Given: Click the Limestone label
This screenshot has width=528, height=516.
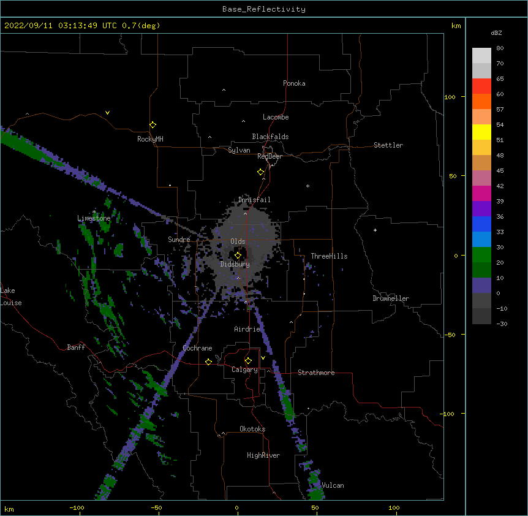Looking at the screenshot, I should click(x=94, y=218).
